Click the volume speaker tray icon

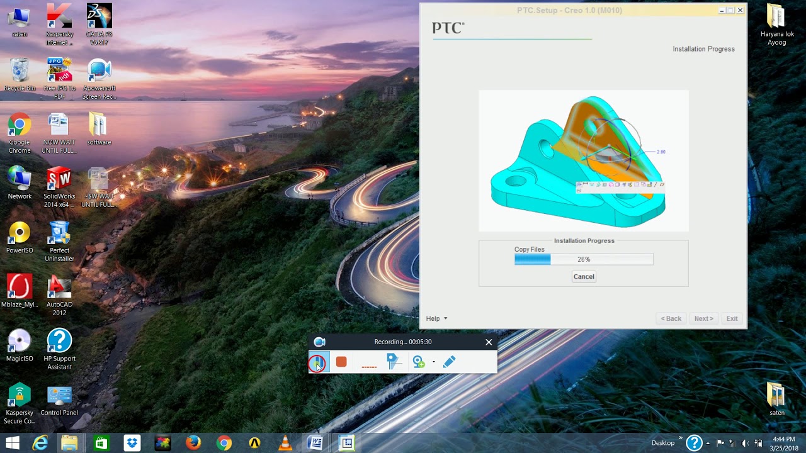click(x=746, y=443)
